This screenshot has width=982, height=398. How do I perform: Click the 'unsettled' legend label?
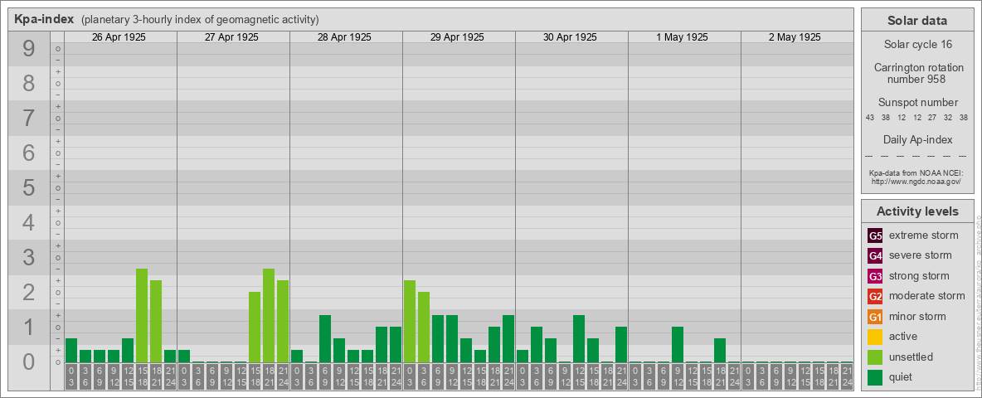pos(911,357)
